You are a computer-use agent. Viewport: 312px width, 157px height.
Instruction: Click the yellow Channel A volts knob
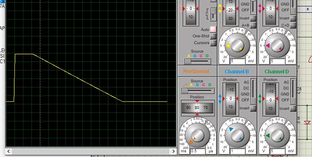click(x=237, y=45)
